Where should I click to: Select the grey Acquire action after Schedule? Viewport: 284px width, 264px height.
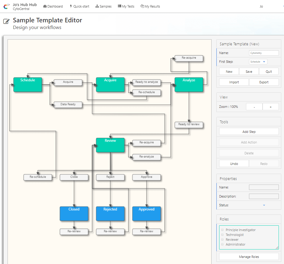[68, 82]
